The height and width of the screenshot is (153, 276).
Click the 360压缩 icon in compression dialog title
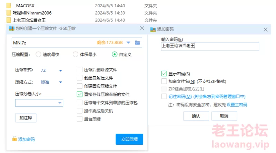pos(12,28)
